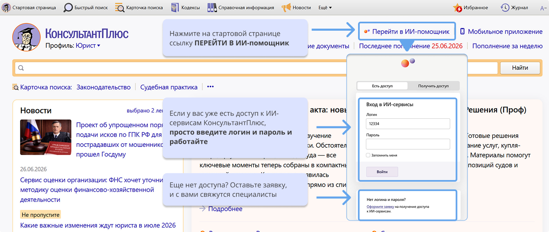The width and height of the screenshot is (549, 232).
Task: Click magnifier icon inside search field
Action: tap(21, 68)
